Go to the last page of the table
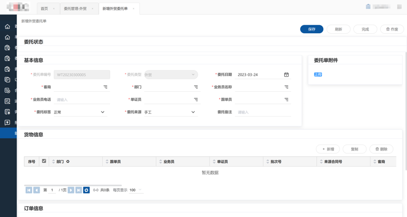Screen dimensions: 407x217 [x=79, y=190]
